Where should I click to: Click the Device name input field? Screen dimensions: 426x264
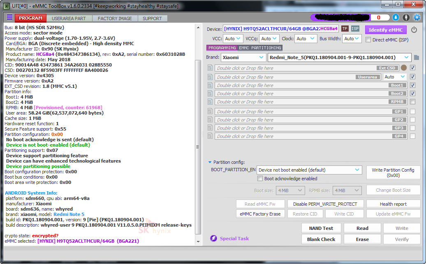pos(281,29)
